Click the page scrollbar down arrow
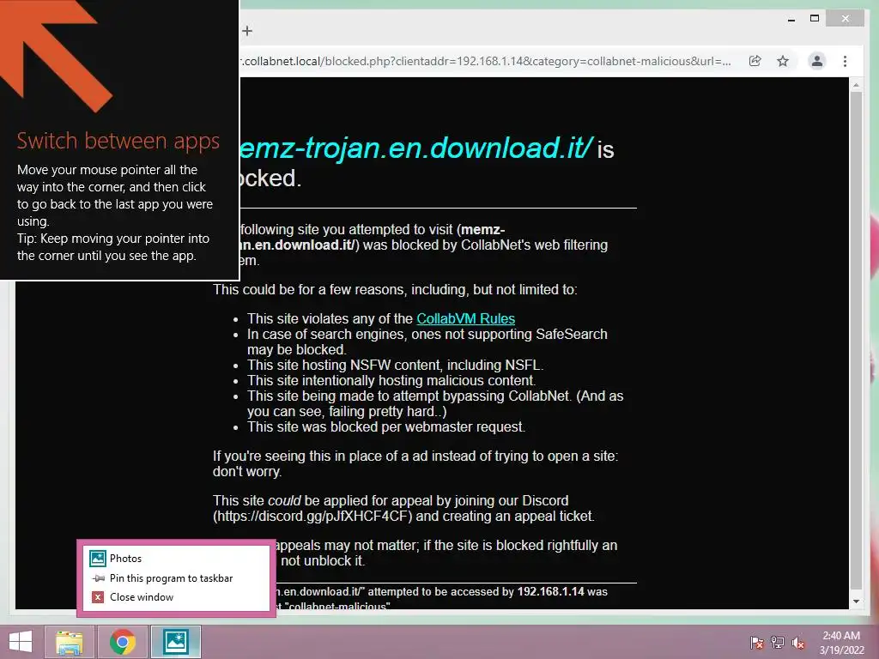 [856, 602]
